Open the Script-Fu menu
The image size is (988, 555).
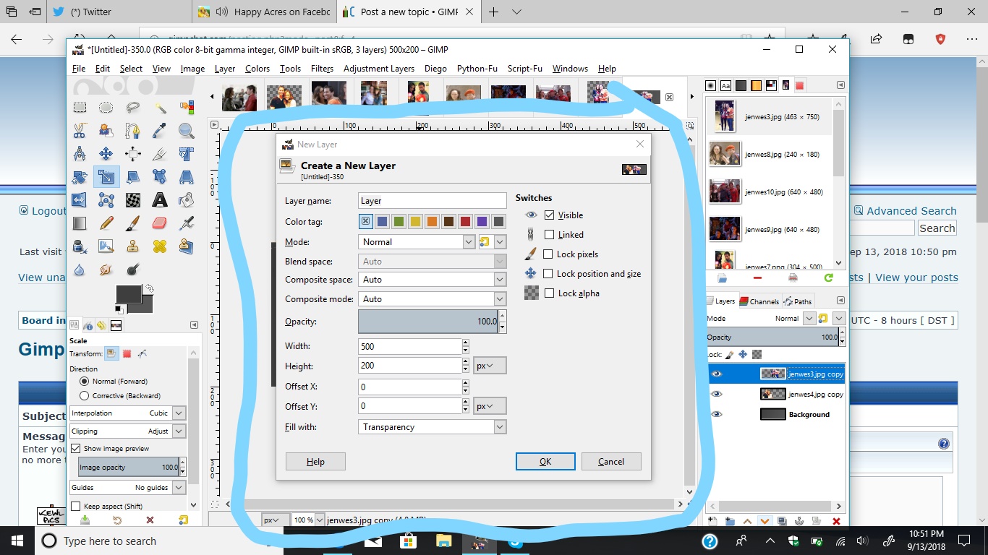[x=525, y=69]
